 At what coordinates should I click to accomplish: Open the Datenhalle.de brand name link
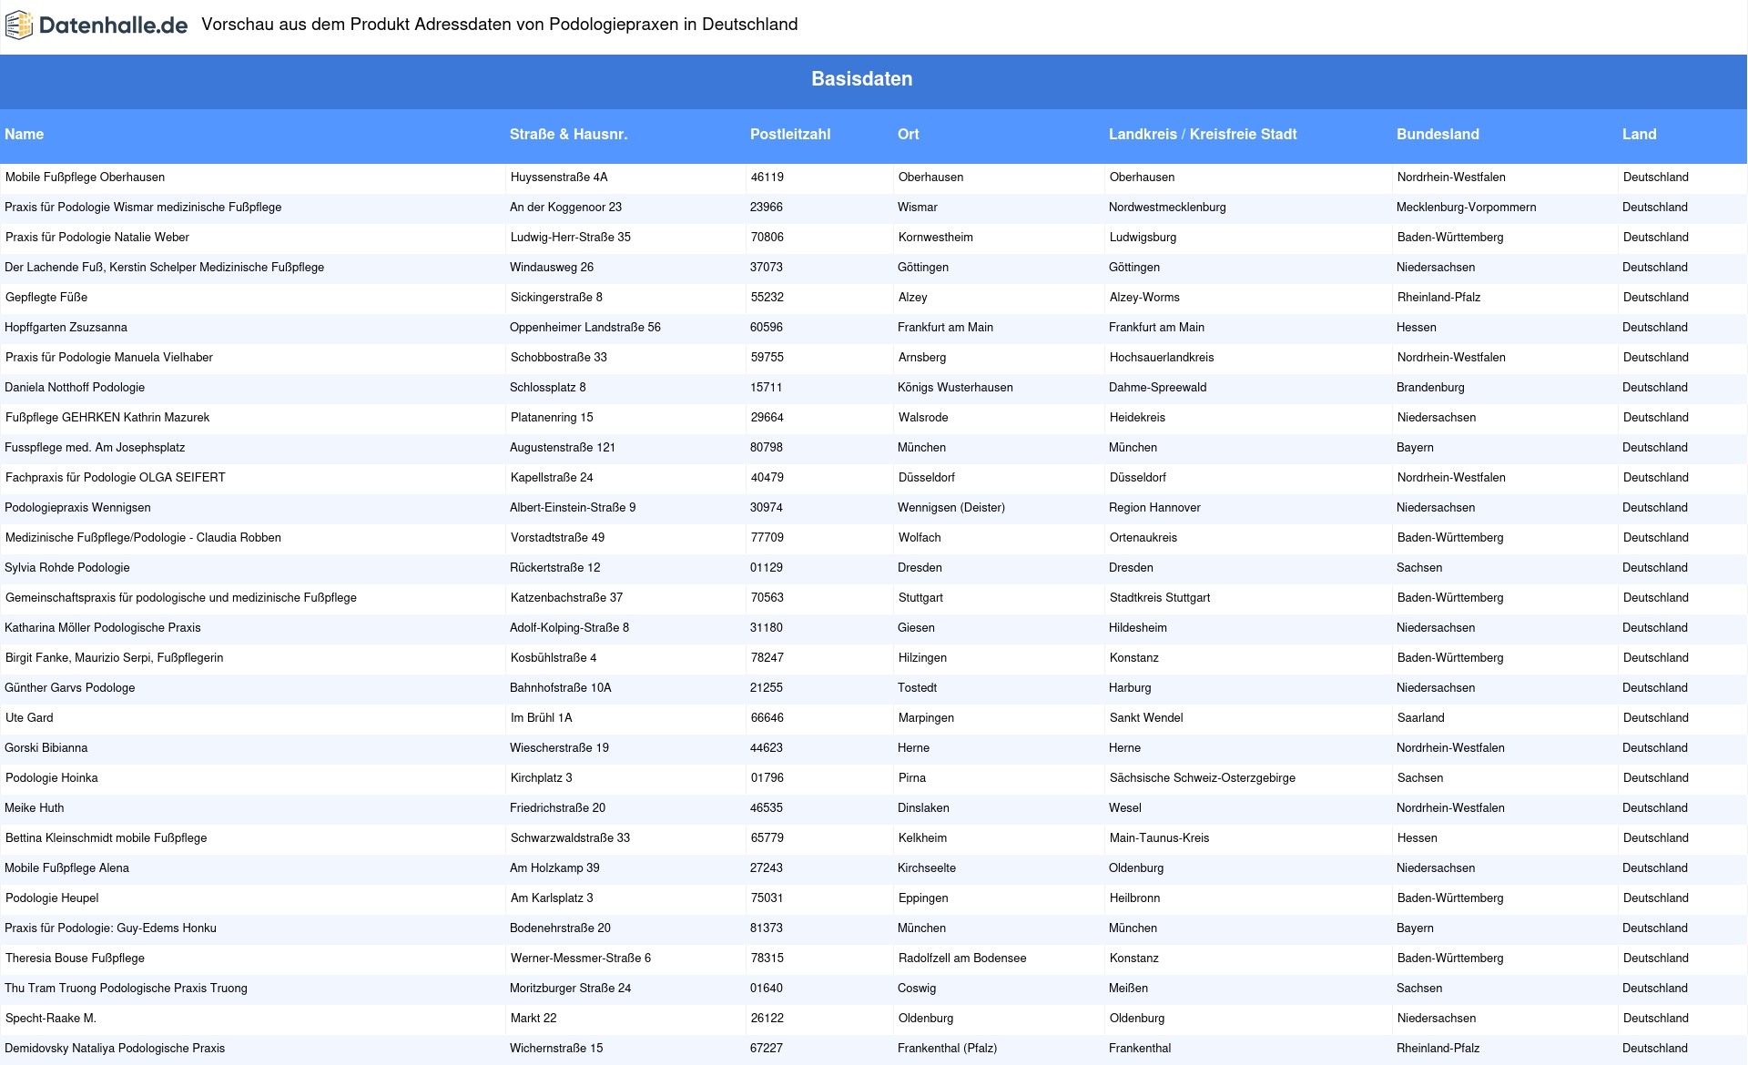pyautogui.click(x=114, y=25)
